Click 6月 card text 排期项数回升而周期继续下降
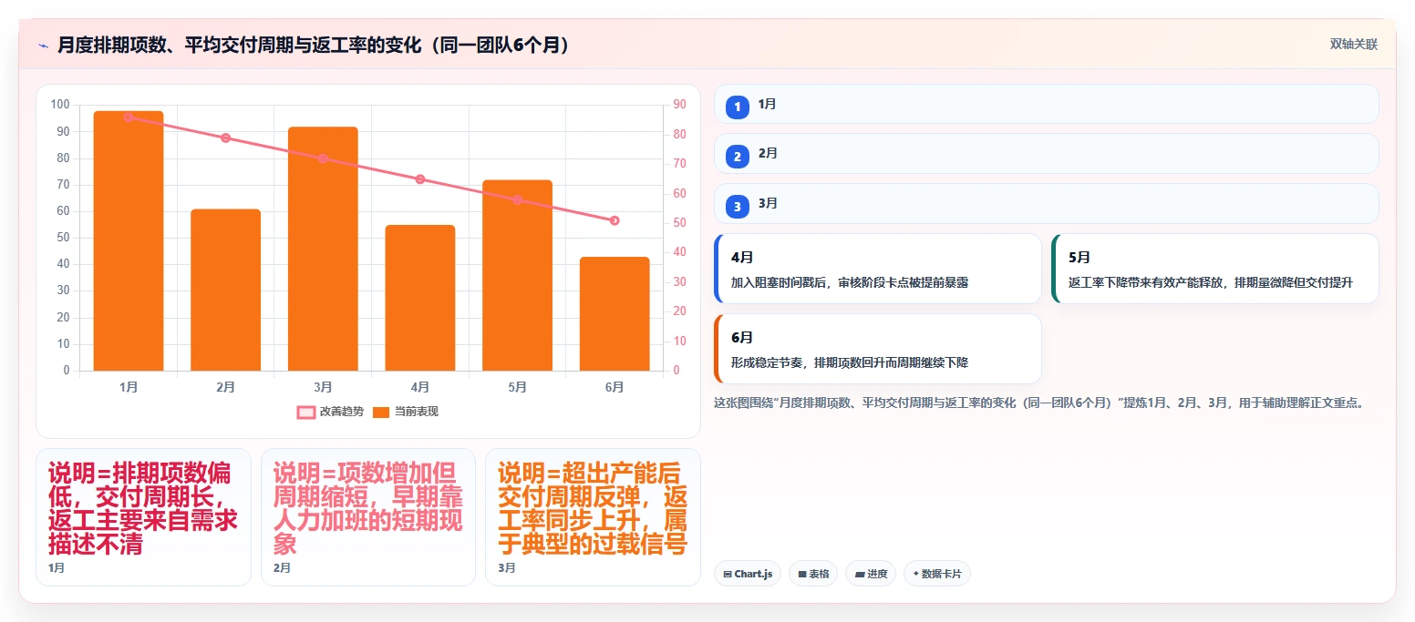This screenshot has height=622, width=1415. [891, 362]
